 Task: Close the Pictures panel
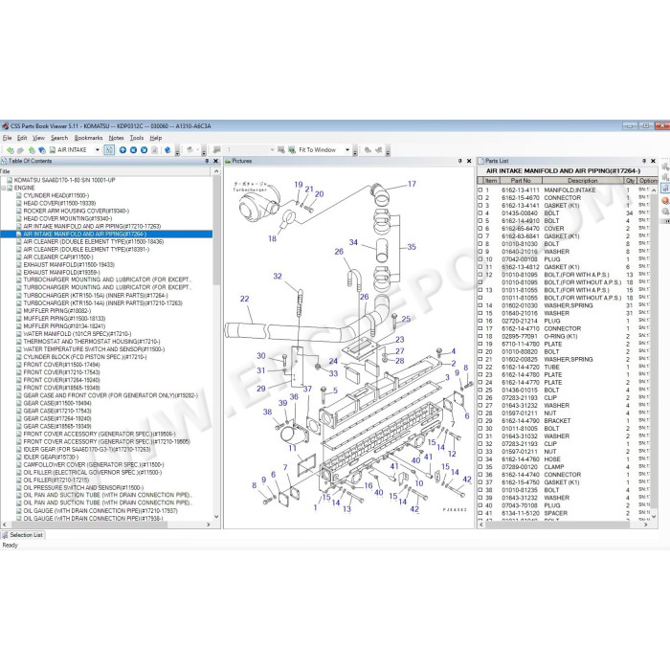[469, 161]
